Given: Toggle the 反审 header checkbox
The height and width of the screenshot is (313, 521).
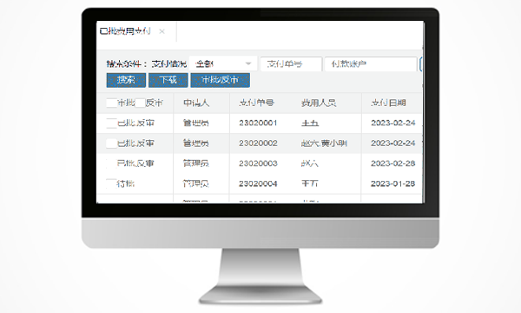Looking at the screenshot, I should point(140,103).
